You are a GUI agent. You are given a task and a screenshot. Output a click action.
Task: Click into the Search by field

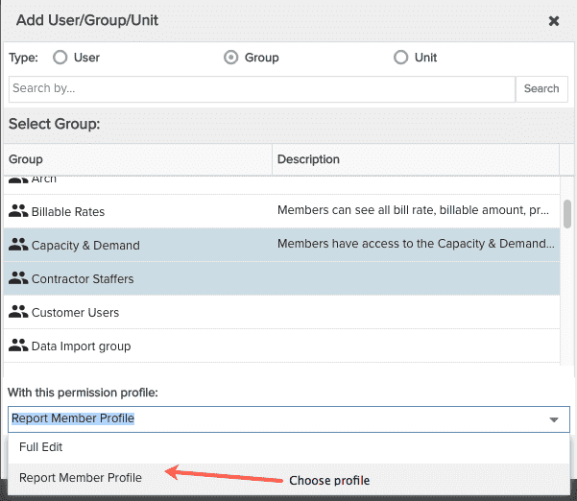click(x=262, y=89)
